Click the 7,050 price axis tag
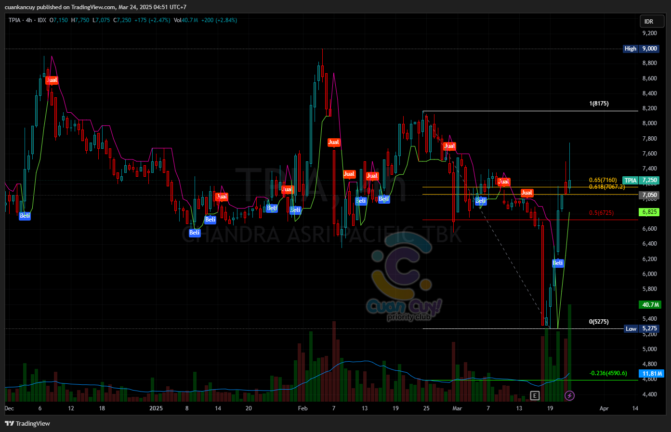This screenshot has width=671, height=432. pyautogui.click(x=649, y=195)
